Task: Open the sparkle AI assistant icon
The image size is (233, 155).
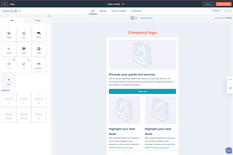Action: (x=230, y=88)
